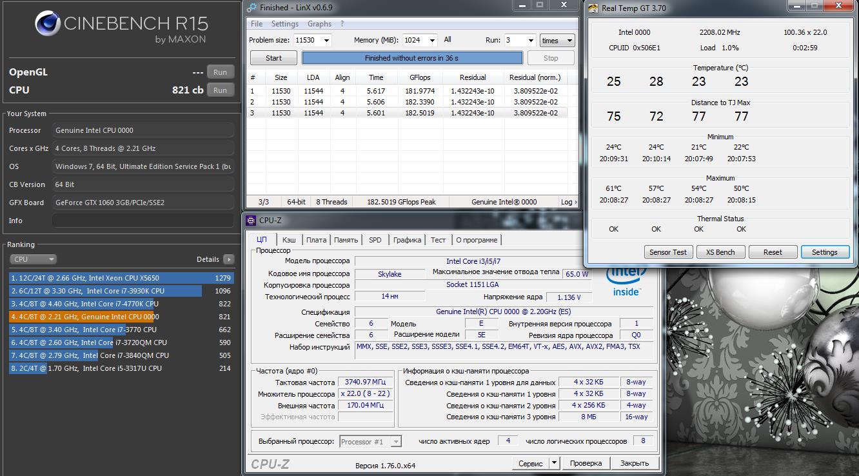Image resolution: width=859 pixels, height=476 pixels.
Task: Expand ranking Details arrow in Cinebench
Action: coord(228,259)
